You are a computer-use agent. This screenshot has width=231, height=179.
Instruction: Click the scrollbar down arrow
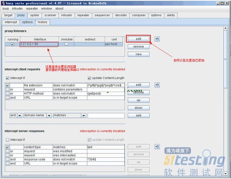tap(226, 174)
